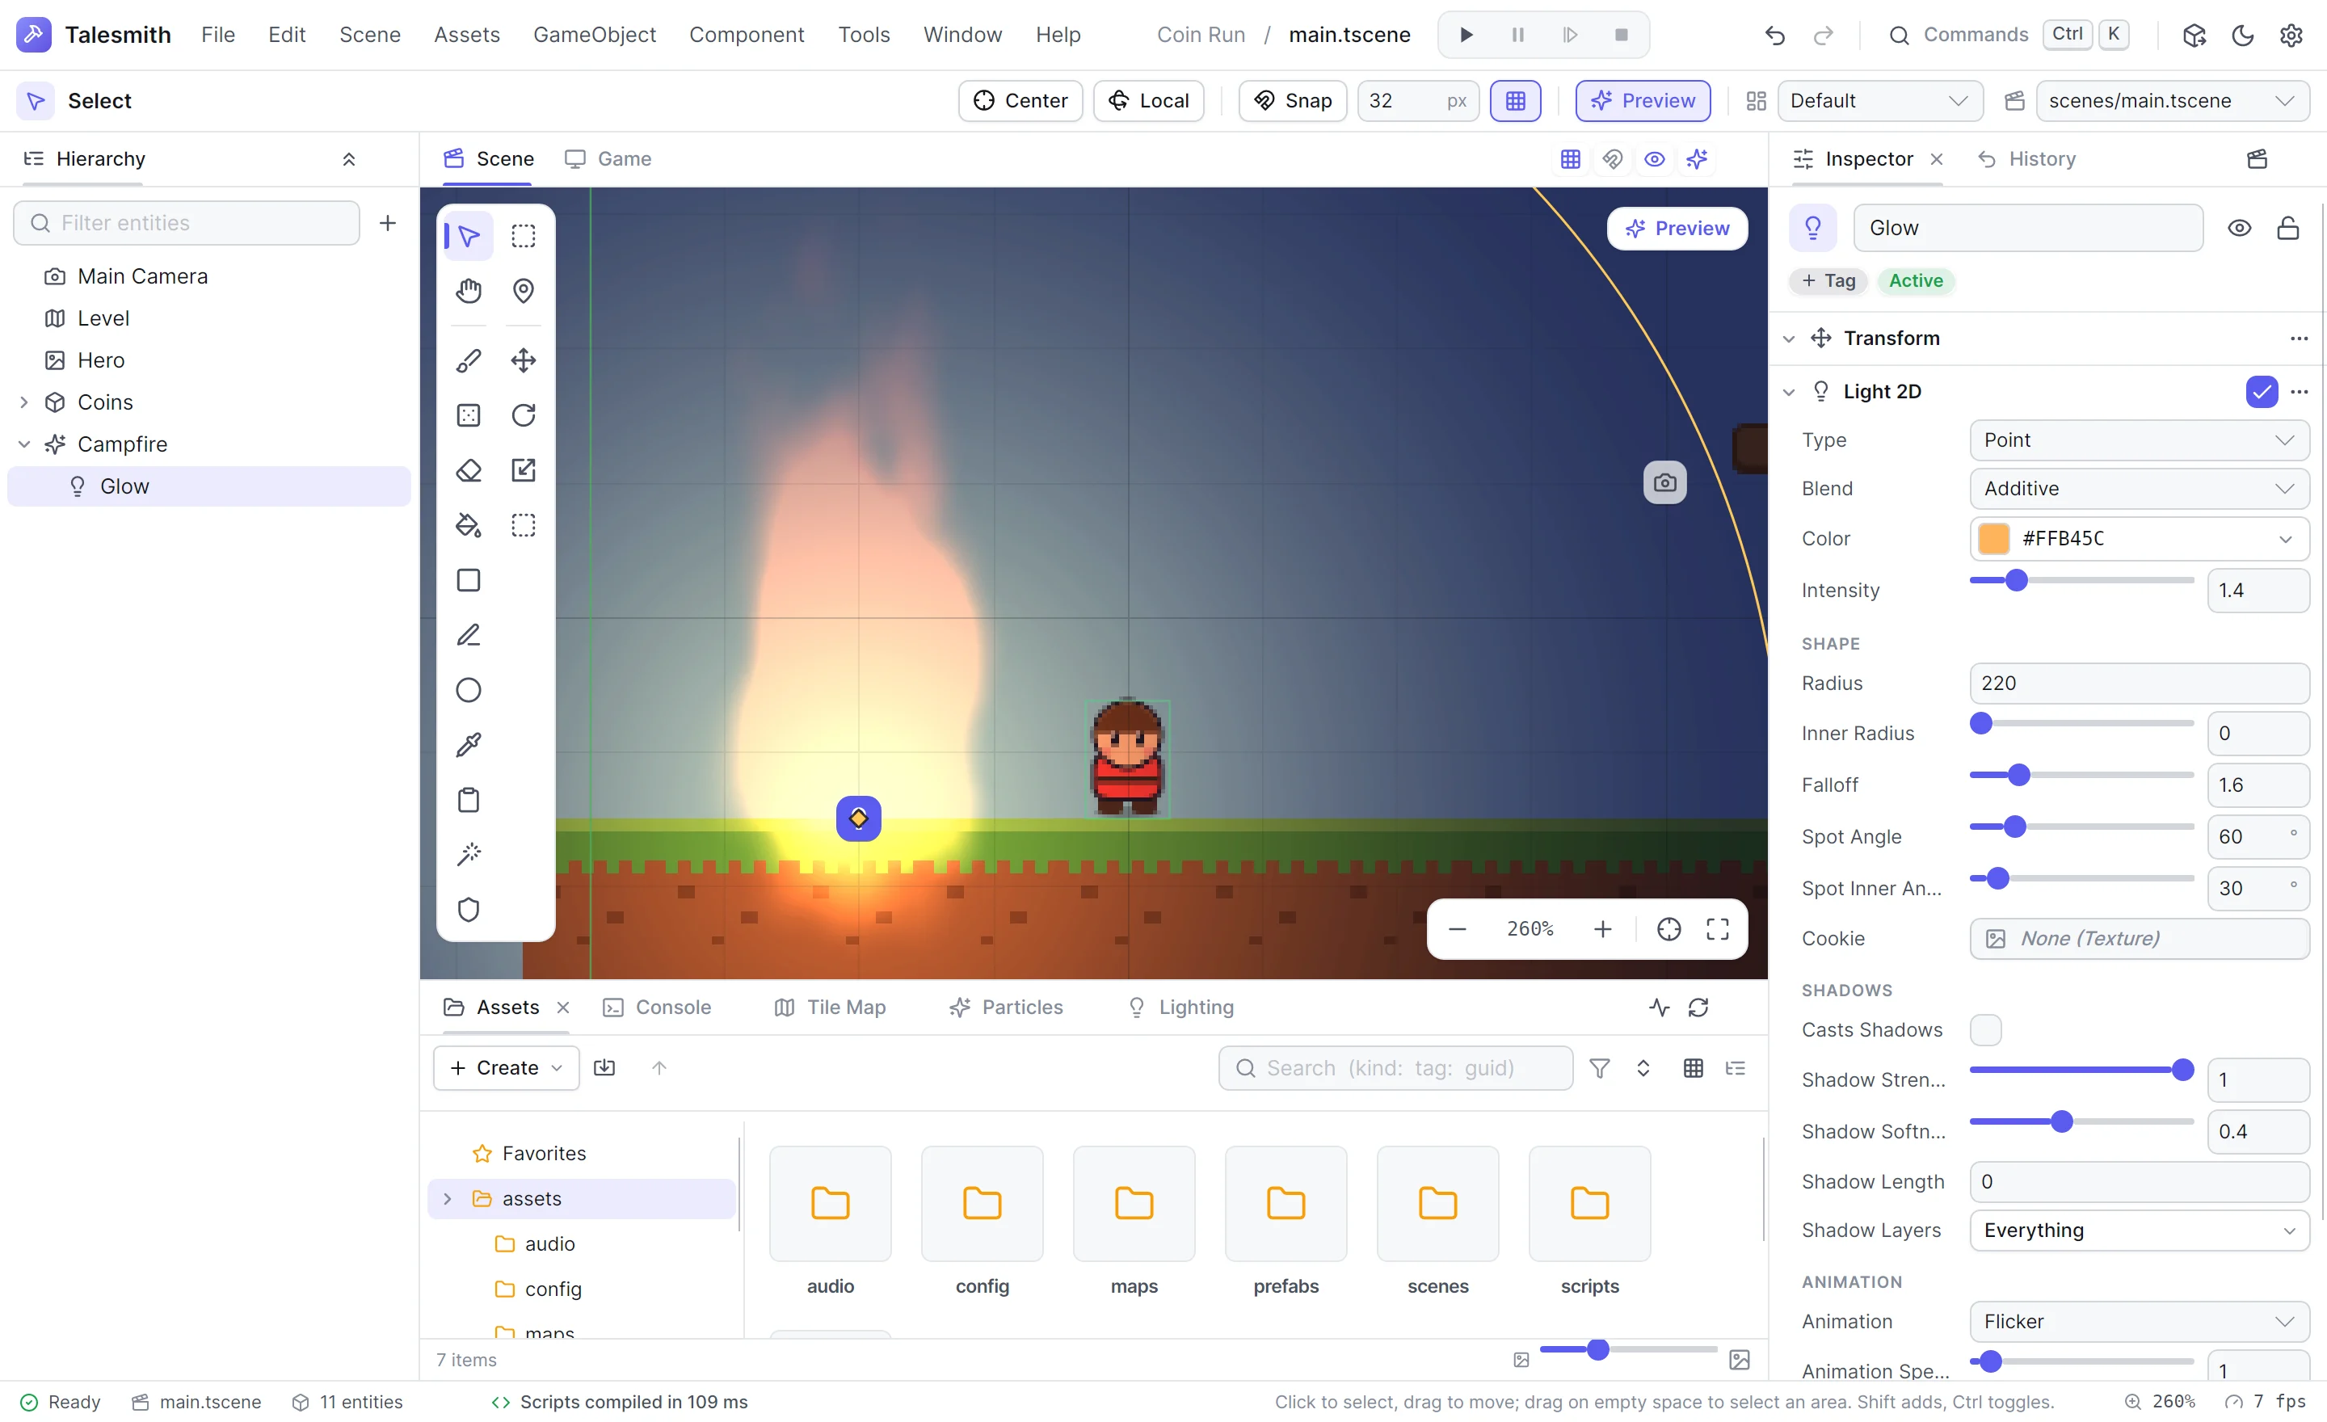This screenshot has height=1422, width=2327.
Task: Open settings gear in top bar
Action: [x=2290, y=35]
